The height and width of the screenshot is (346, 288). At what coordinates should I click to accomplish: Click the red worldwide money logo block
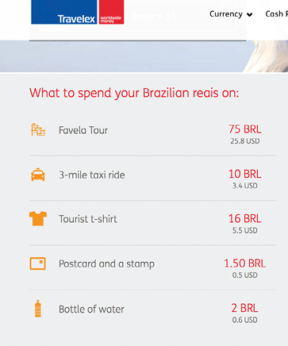point(111,12)
